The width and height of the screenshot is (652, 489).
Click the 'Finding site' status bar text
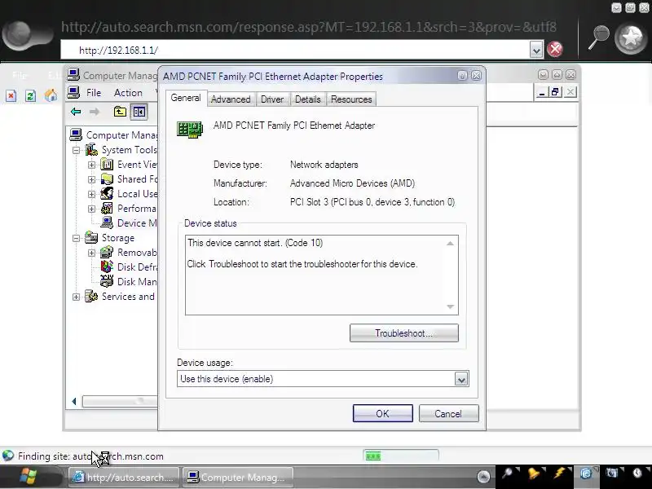point(90,456)
